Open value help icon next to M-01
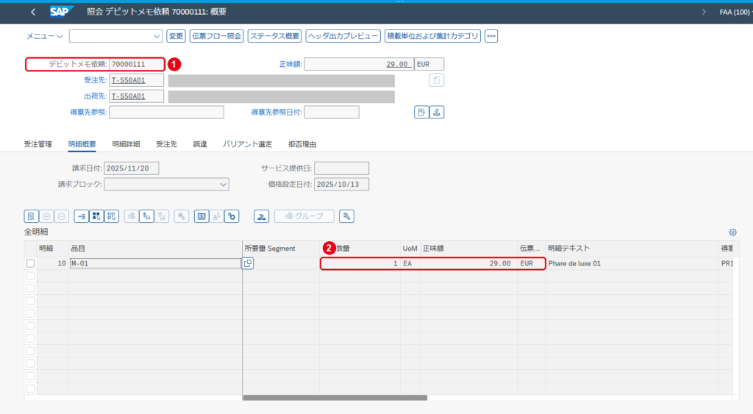753x414 pixels. [x=248, y=263]
